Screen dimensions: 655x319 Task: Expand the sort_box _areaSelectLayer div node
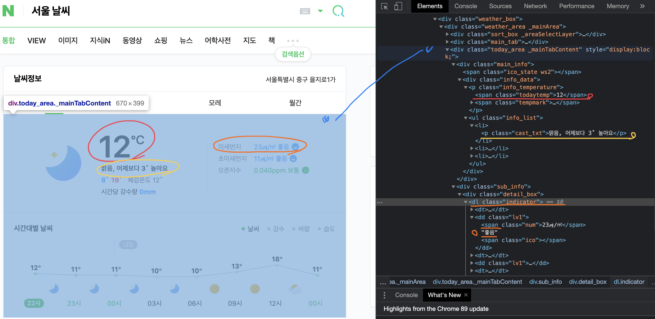[x=447, y=34]
